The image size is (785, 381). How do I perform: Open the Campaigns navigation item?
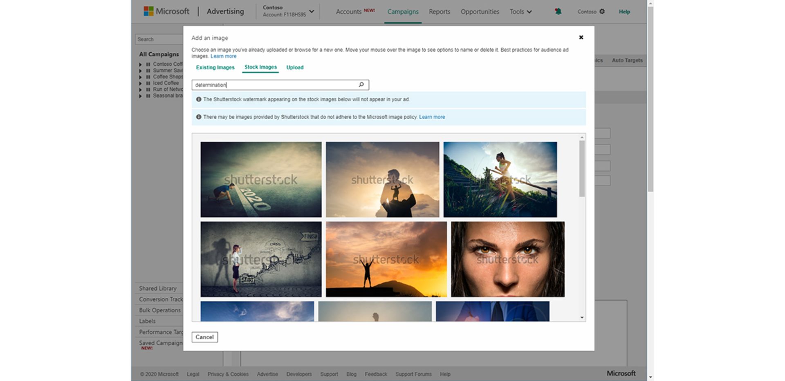click(403, 12)
